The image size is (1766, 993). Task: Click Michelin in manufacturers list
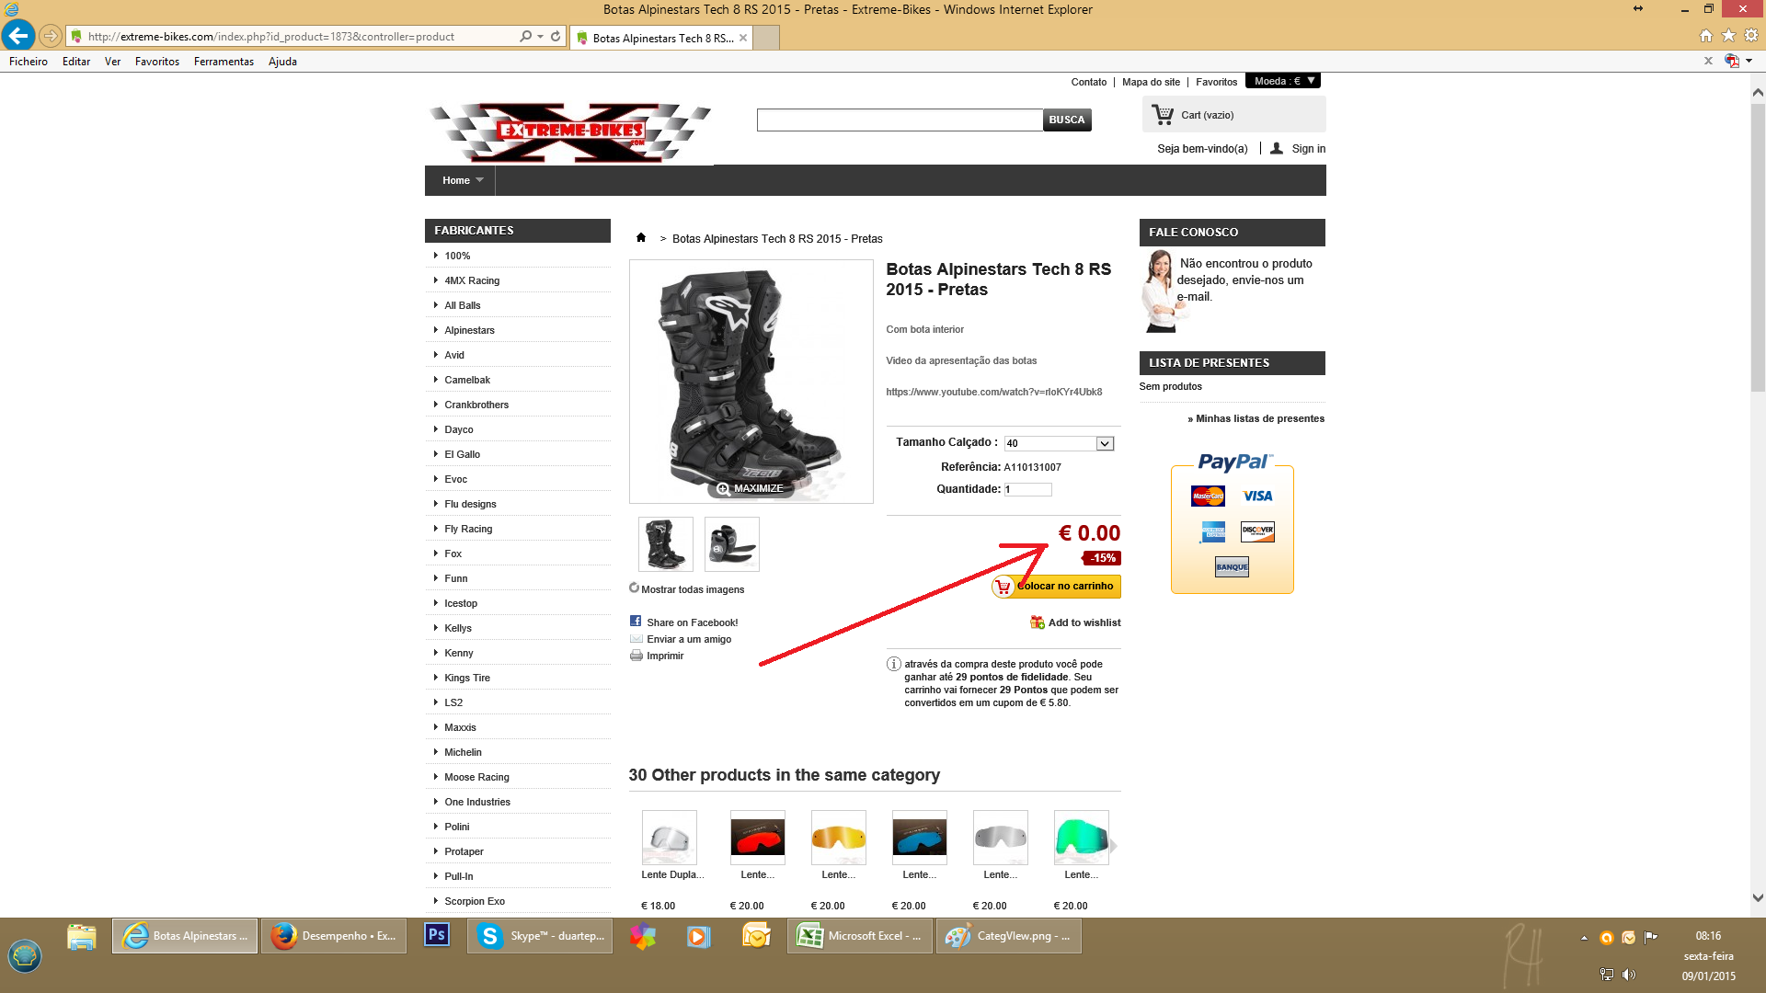click(463, 752)
